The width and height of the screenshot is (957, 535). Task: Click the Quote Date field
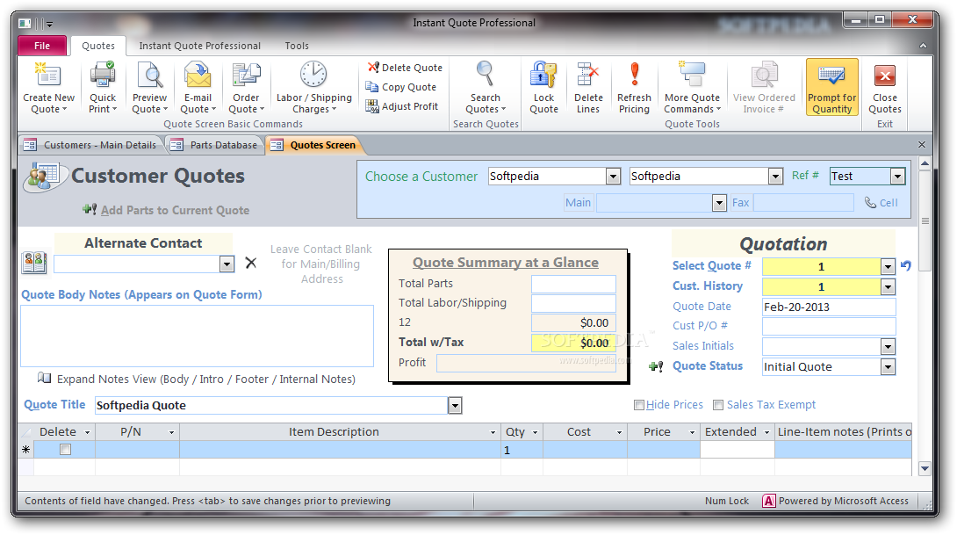[x=828, y=307]
